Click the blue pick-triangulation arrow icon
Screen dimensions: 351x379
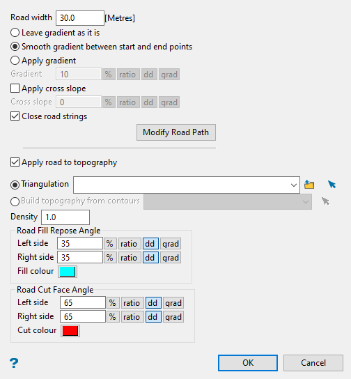click(x=332, y=185)
